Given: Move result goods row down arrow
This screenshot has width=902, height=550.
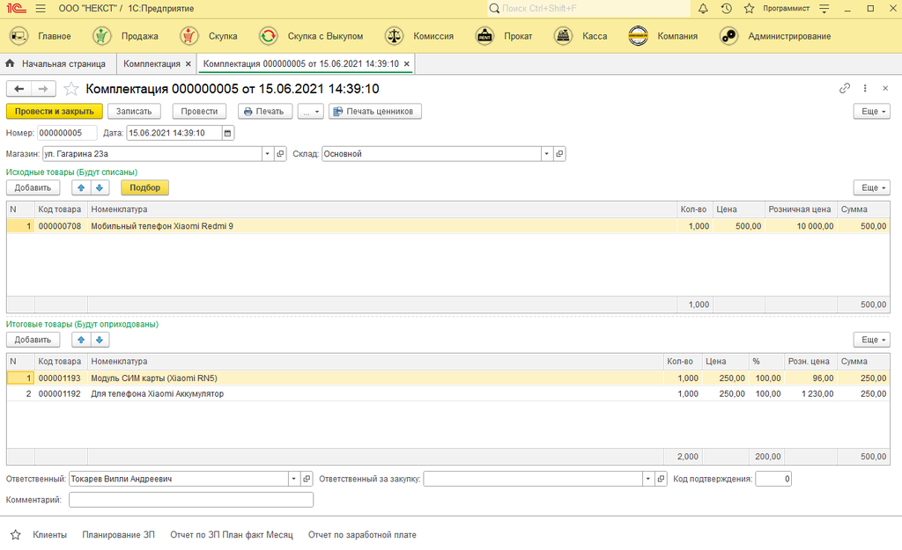Looking at the screenshot, I should (x=100, y=340).
